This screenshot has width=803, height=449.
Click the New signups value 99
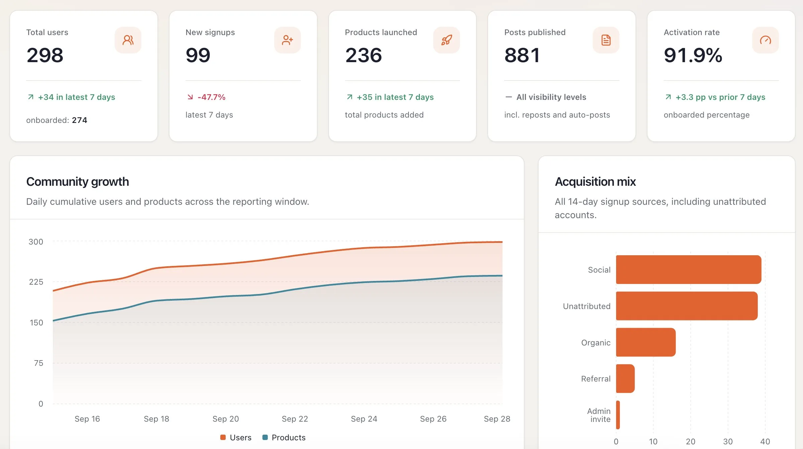coord(198,55)
